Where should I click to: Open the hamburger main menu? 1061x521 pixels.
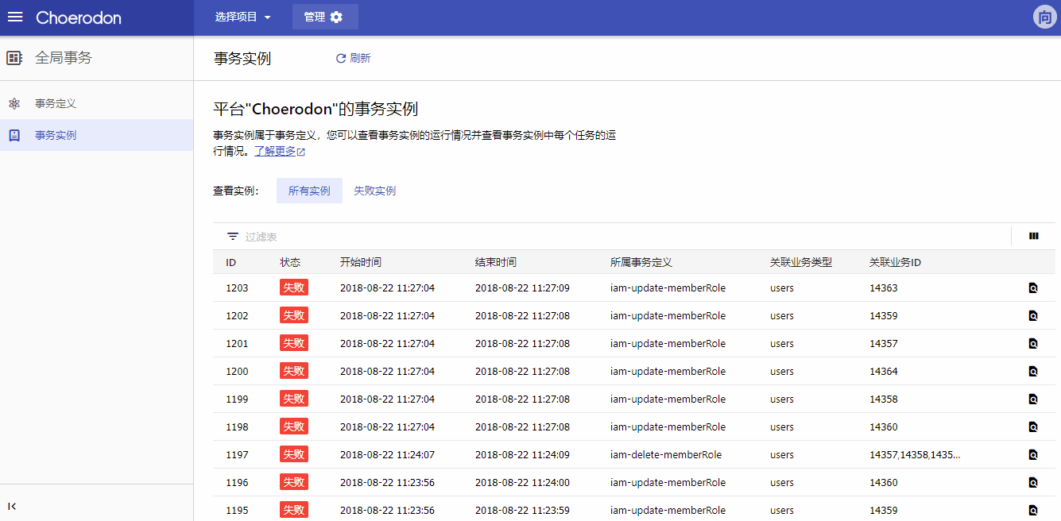point(15,17)
